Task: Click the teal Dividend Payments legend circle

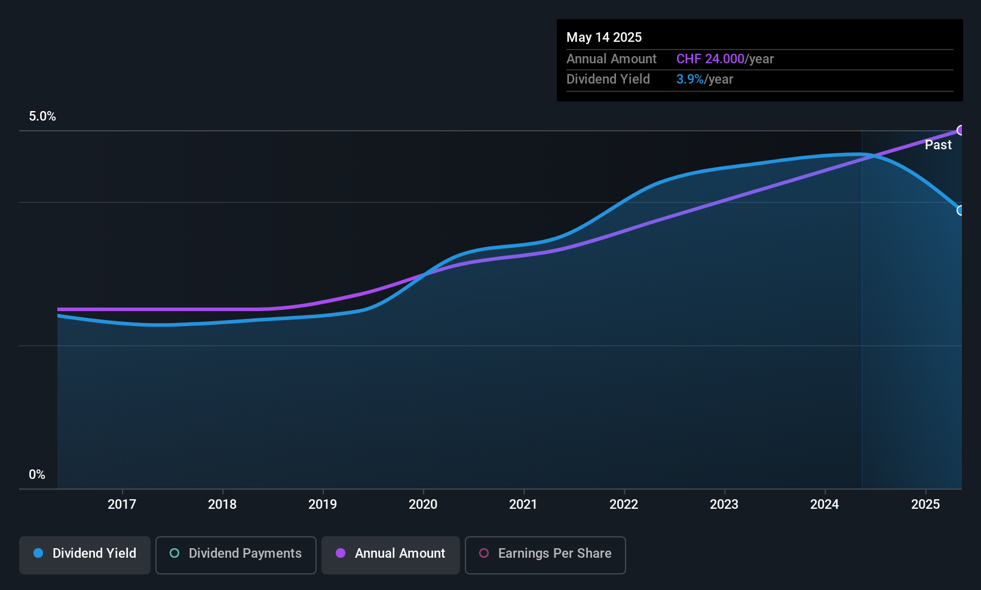Action: point(174,553)
